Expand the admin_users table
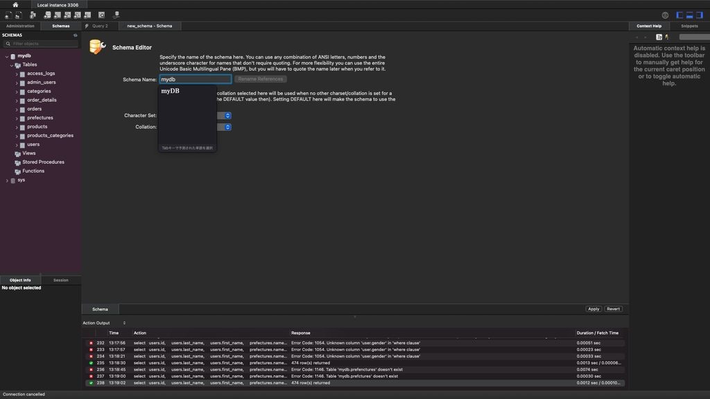710x399 pixels. click(x=17, y=83)
